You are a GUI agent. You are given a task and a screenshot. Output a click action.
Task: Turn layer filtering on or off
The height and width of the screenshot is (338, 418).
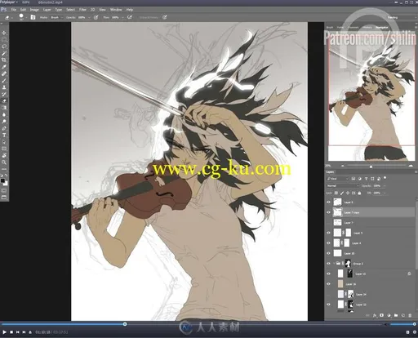tap(385, 178)
